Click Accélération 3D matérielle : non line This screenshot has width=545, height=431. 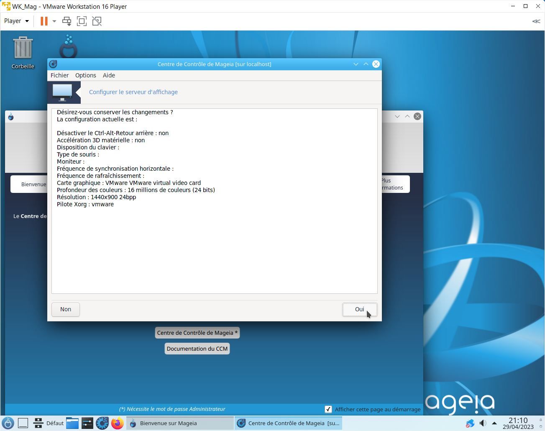101,140
